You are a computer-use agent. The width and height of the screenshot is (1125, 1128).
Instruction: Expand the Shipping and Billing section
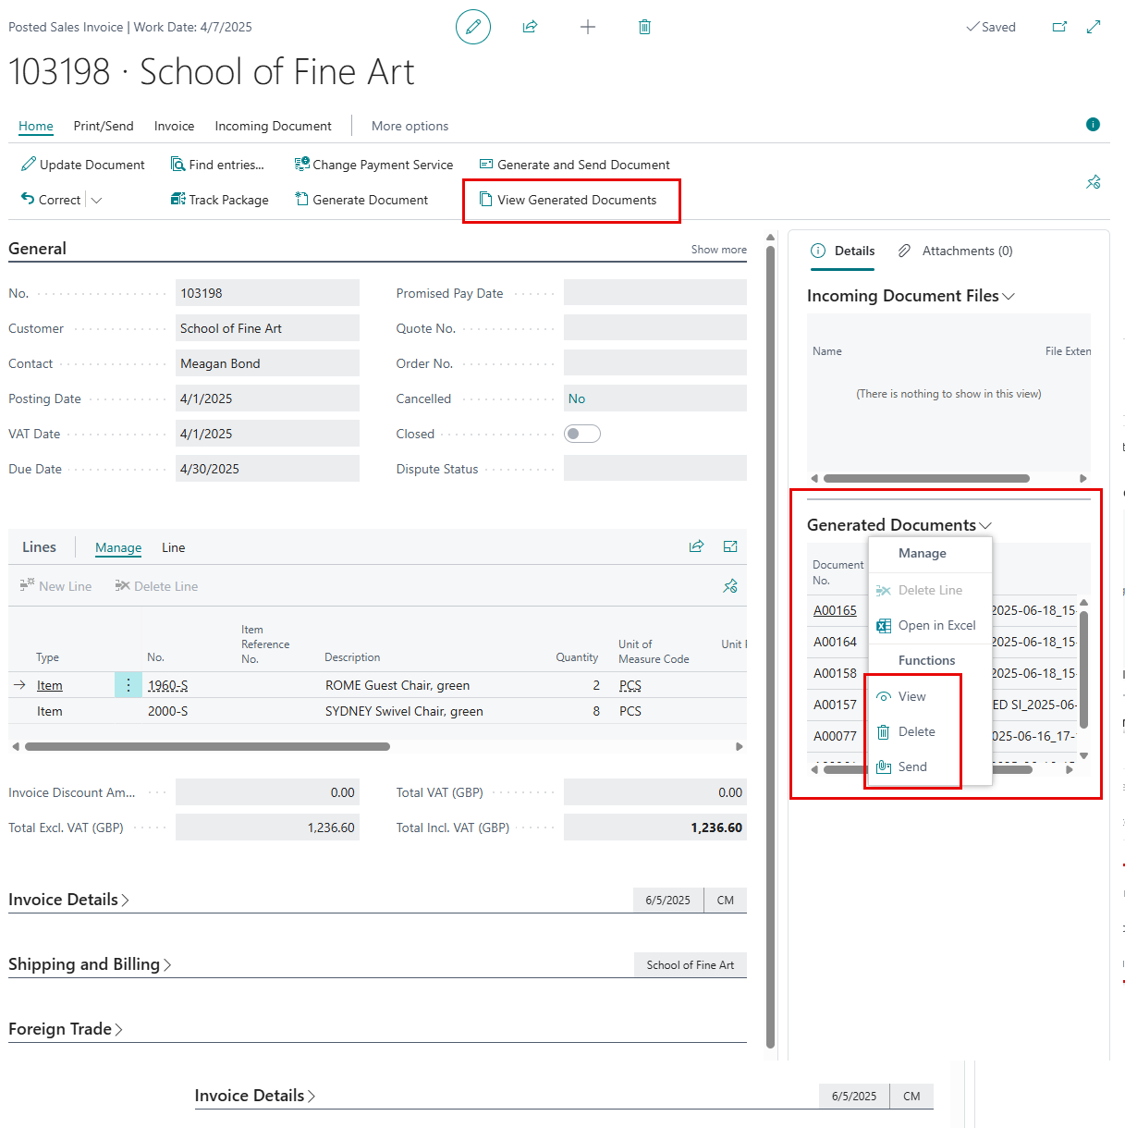[90, 964]
